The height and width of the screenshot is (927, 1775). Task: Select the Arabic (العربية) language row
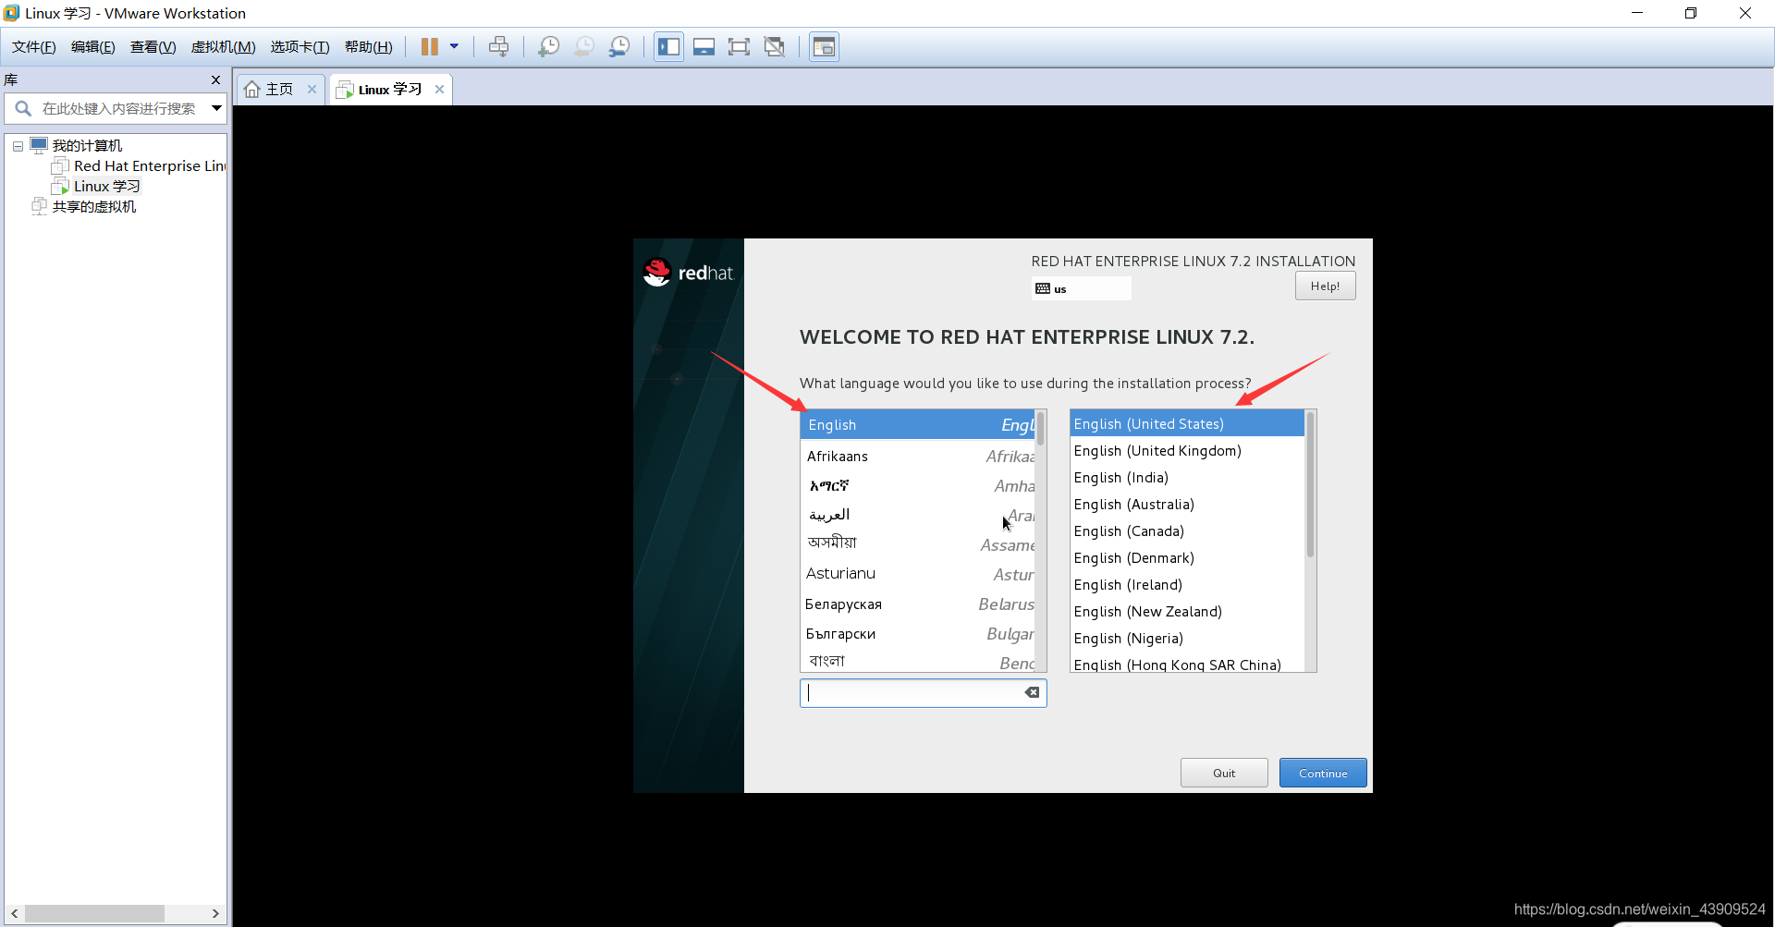[917, 516]
